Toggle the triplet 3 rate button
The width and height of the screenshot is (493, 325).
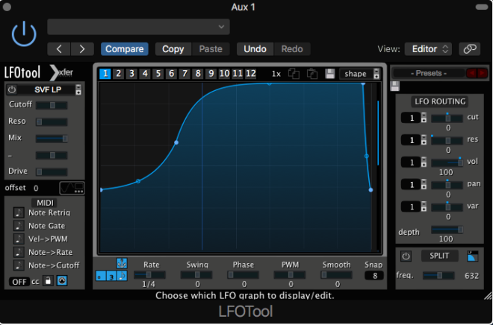(x=111, y=276)
